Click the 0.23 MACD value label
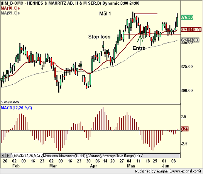 pyautogui.click(x=184, y=129)
